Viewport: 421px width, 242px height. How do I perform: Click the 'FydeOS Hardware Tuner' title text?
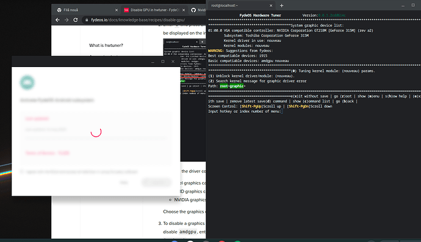260,15
